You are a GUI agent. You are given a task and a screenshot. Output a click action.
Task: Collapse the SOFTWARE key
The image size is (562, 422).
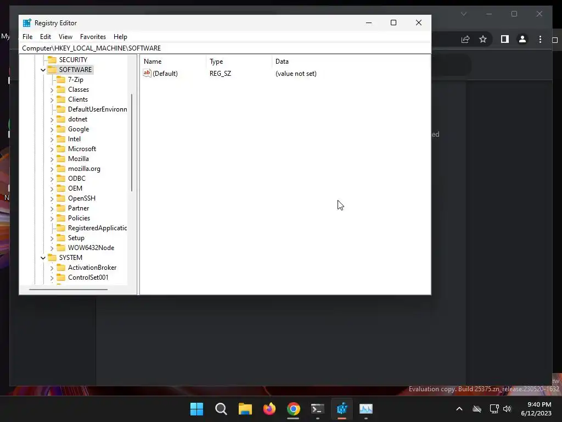(43, 70)
